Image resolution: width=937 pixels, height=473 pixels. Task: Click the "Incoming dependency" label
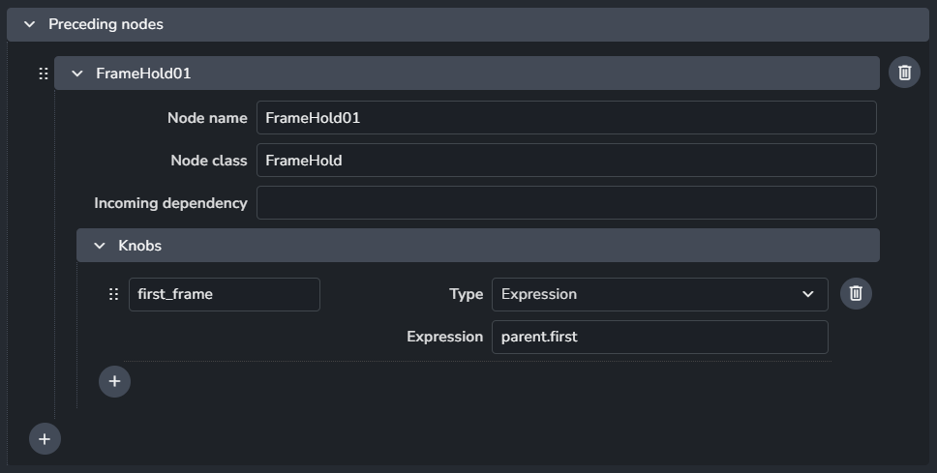pyautogui.click(x=170, y=203)
